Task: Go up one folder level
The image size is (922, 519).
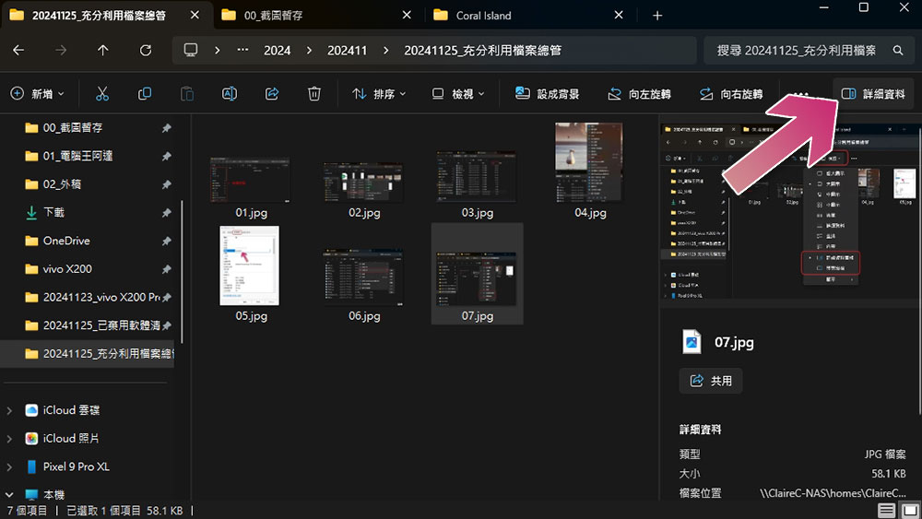Action: click(103, 51)
